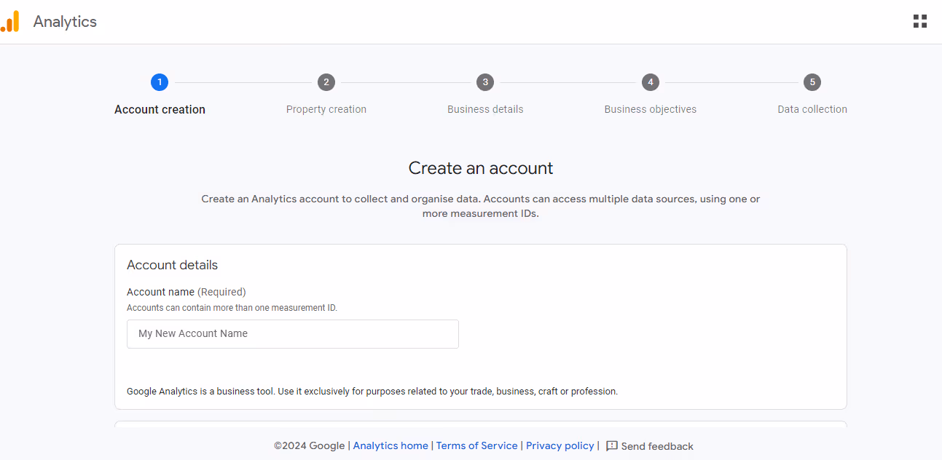
Task: Click the Data collection step label
Action: tap(812, 110)
